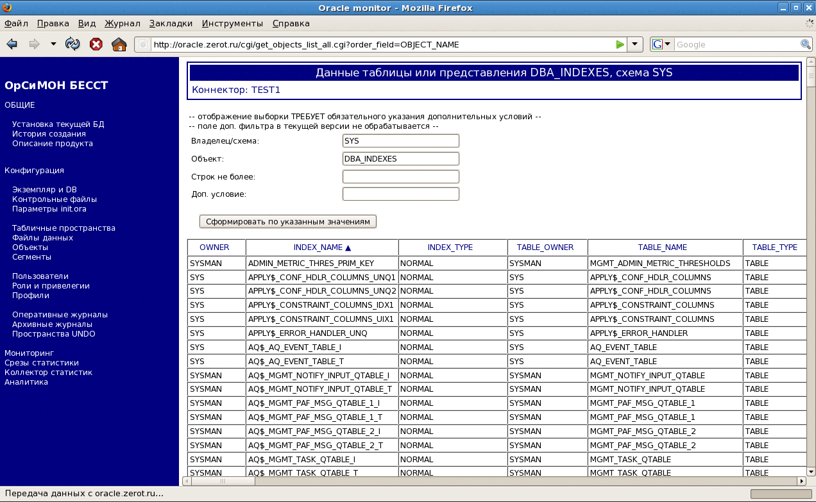Click the Сформировать по указанным значениям button
Screen dimensions: 816x502
click(x=288, y=221)
